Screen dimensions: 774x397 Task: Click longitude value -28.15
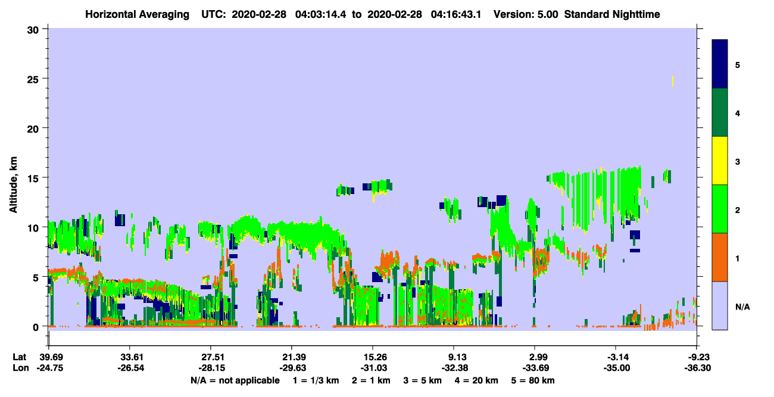[x=211, y=368]
